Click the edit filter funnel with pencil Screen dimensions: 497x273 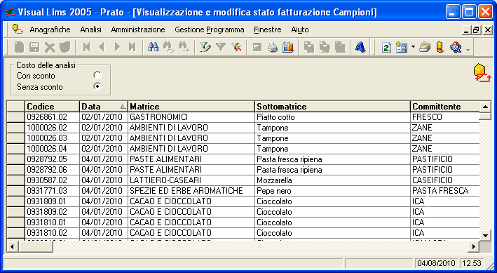205,47
